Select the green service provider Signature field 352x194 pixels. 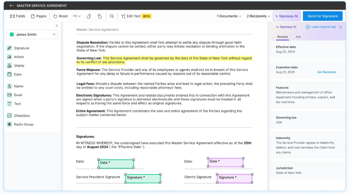point(143,178)
